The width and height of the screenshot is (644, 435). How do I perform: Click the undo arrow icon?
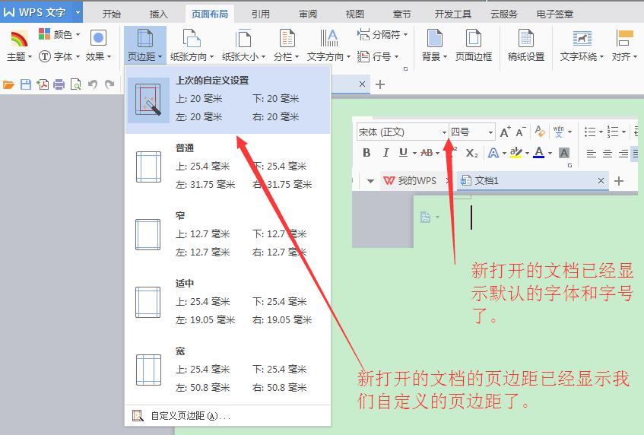(x=93, y=84)
